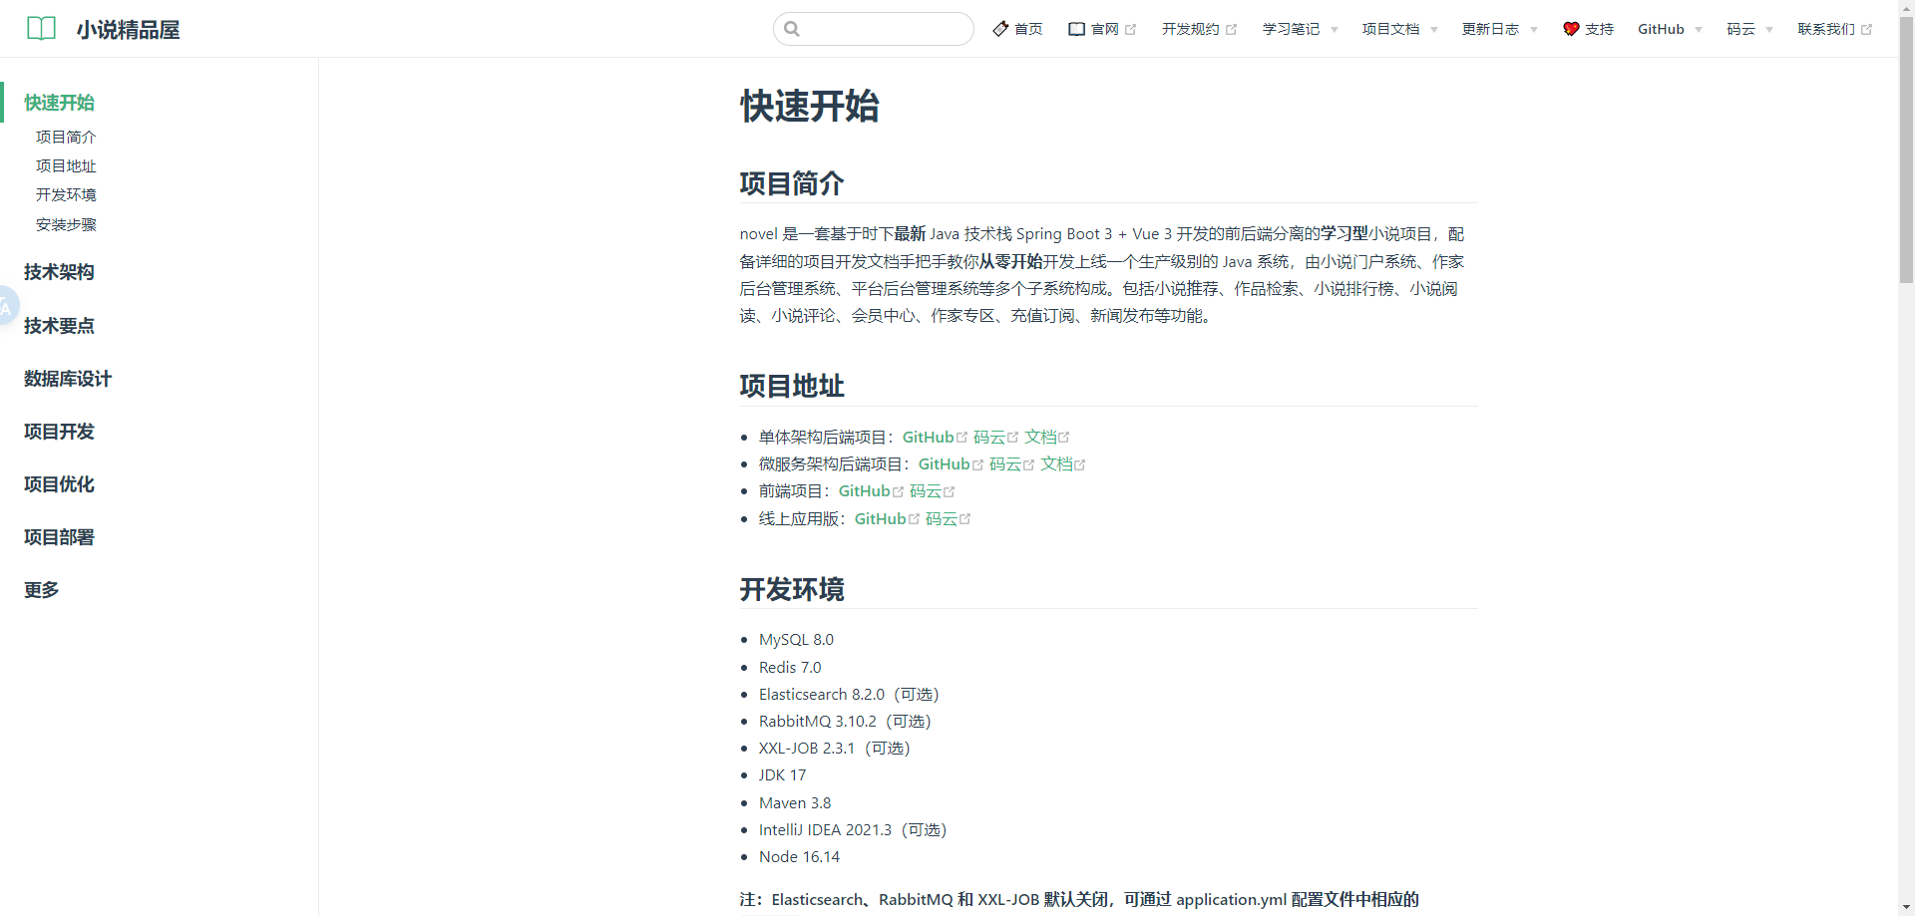Click the external link icon after the 文档 link
Viewport: 1915px width, 916px height.
(x=1065, y=436)
